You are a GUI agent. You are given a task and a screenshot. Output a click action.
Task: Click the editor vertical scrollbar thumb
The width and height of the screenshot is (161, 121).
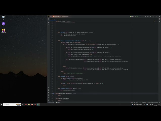point(158,52)
